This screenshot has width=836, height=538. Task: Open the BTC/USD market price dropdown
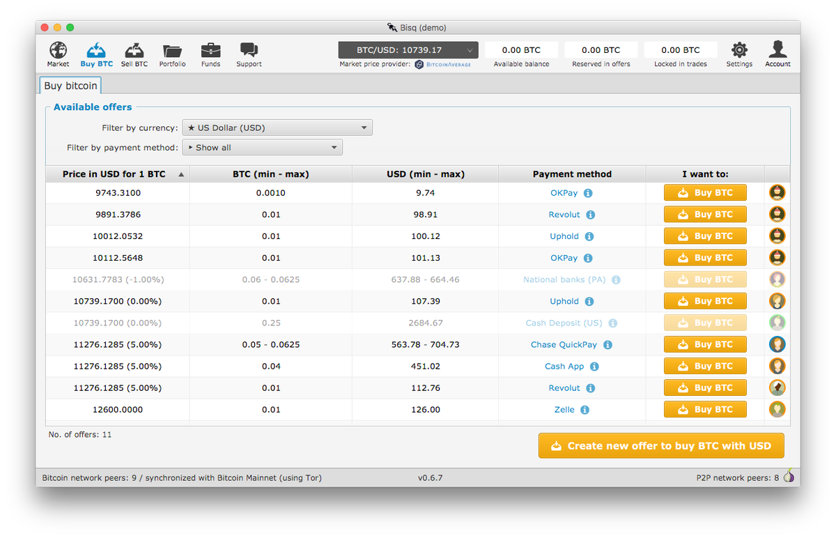click(408, 50)
